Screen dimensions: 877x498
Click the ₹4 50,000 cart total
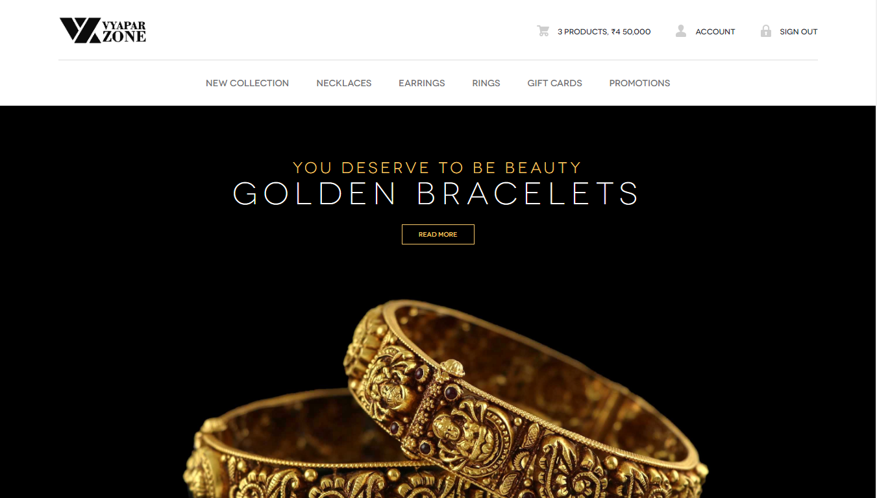pyautogui.click(x=631, y=32)
